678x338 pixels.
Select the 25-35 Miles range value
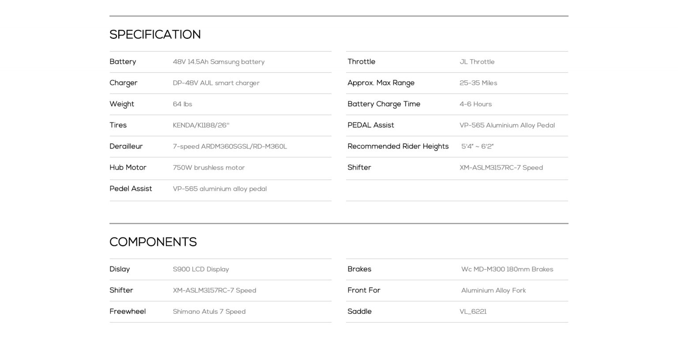tap(478, 83)
